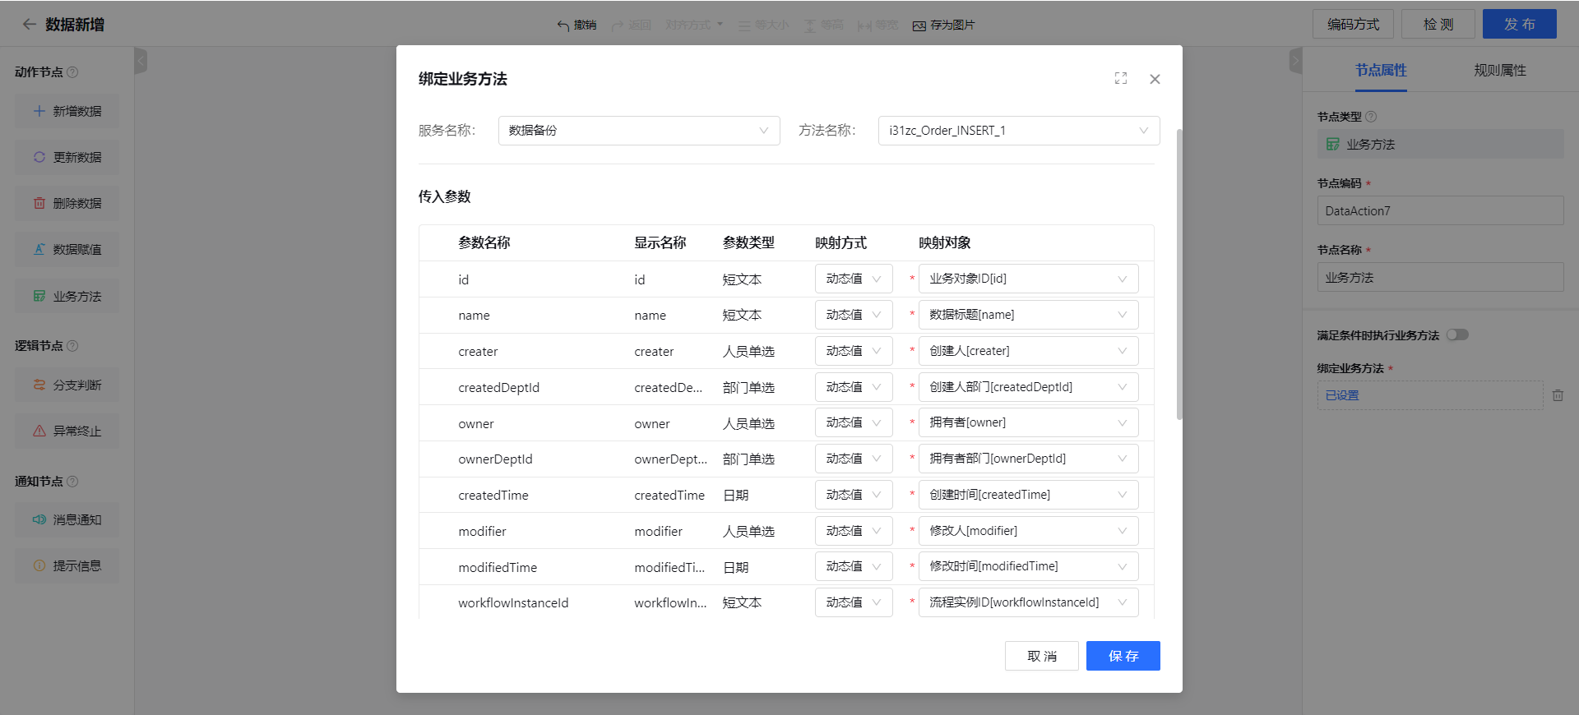Click the back arrow next to 数据新增

click(x=30, y=25)
